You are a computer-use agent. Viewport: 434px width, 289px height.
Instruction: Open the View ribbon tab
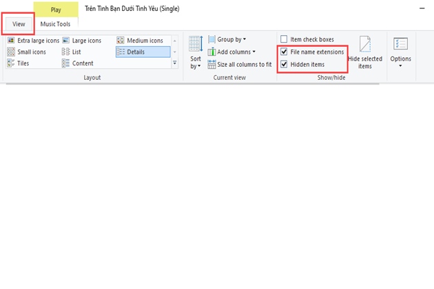pos(19,23)
